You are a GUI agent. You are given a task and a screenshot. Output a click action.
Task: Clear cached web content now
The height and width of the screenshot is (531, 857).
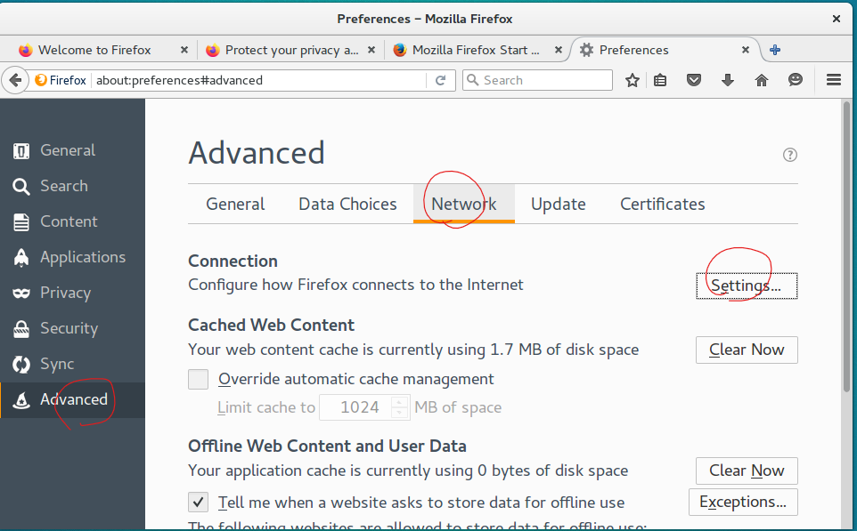[747, 350]
